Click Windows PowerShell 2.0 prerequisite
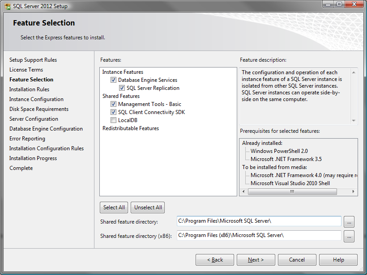Screen dimensions: 367x275 coord(279,151)
